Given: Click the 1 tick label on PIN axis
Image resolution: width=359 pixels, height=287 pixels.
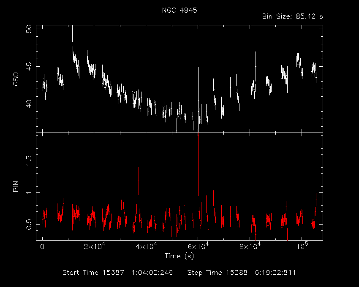Looking at the screenshot, I should point(29,193).
